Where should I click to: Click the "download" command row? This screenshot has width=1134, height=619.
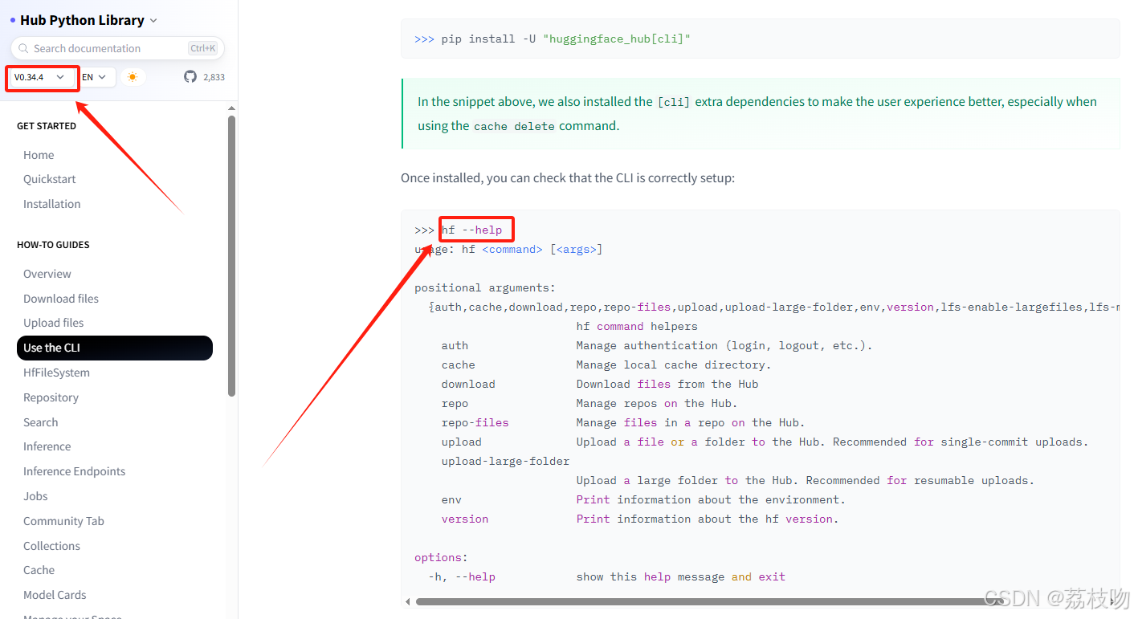point(600,384)
